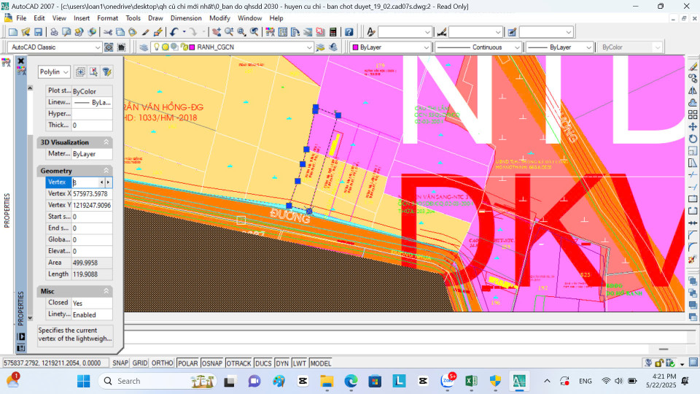Image resolution: width=700 pixels, height=394 pixels.
Task: Click the Toggle PICKADD icon in Properties
Action: click(x=80, y=72)
